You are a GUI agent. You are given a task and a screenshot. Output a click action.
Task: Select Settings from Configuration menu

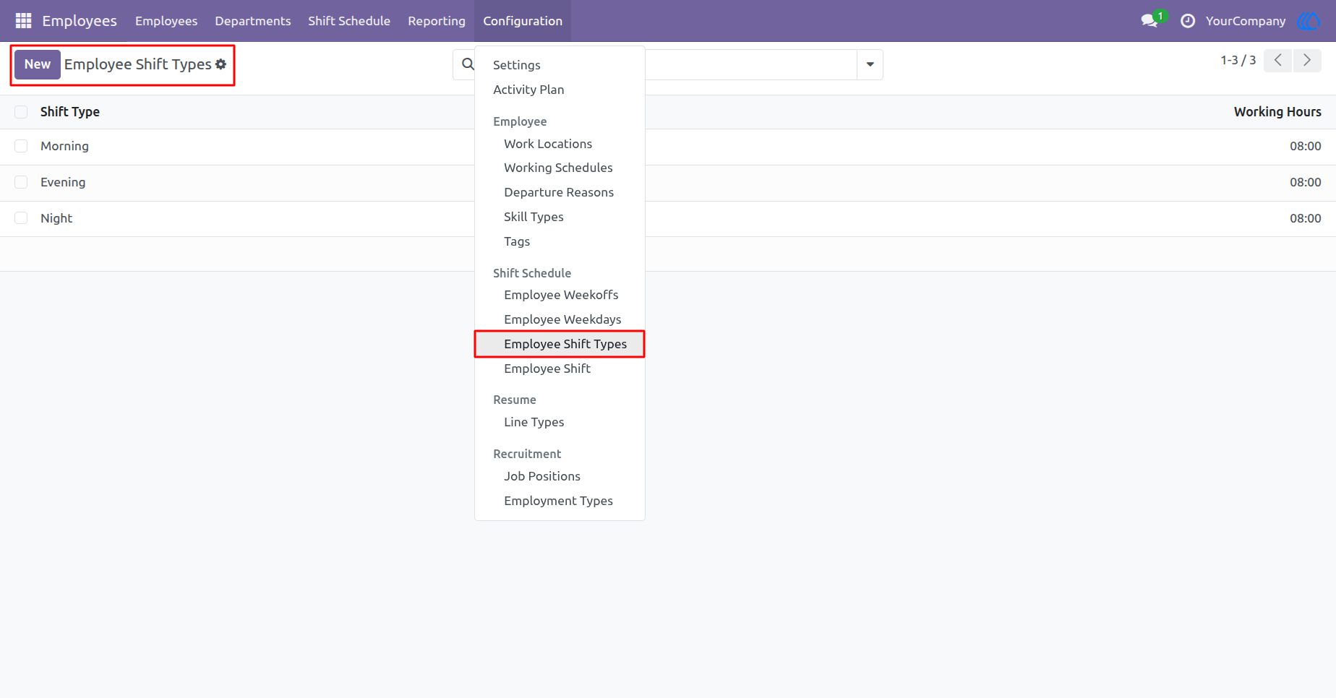point(560,65)
